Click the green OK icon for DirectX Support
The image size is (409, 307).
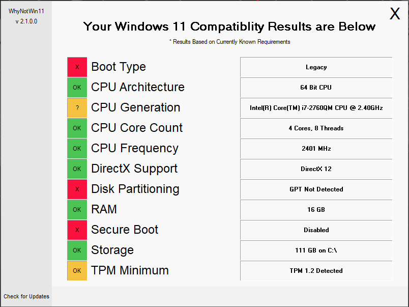[x=77, y=169]
